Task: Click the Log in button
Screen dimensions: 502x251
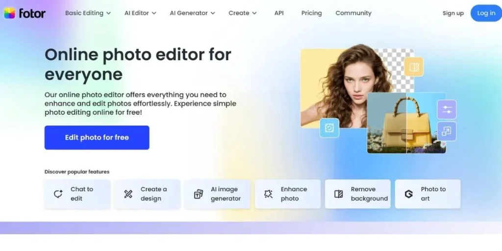Action: (486, 13)
